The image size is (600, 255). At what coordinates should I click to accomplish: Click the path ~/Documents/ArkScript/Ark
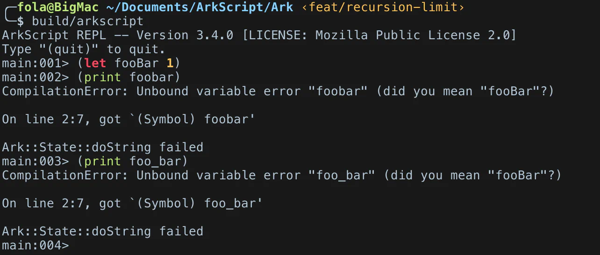(200, 7)
